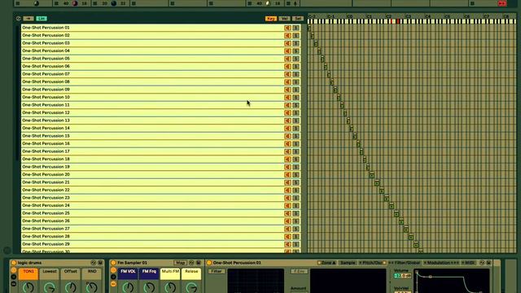Adjust the FM VOL macro knob
The image size is (521, 293).
click(128, 287)
